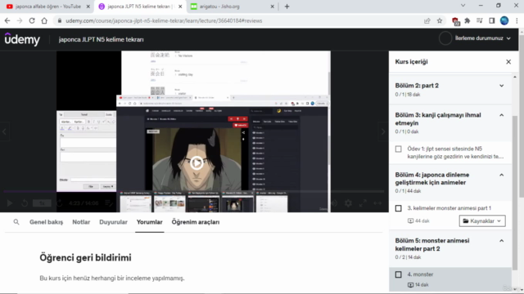Toggle the expanded view arrows icon
The width and height of the screenshot is (524, 294).
(377, 203)
